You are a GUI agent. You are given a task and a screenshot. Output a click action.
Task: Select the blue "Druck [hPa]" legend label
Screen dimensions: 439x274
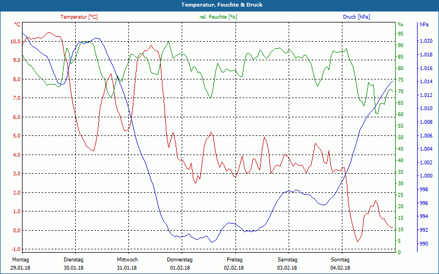(x=356, y=17)
